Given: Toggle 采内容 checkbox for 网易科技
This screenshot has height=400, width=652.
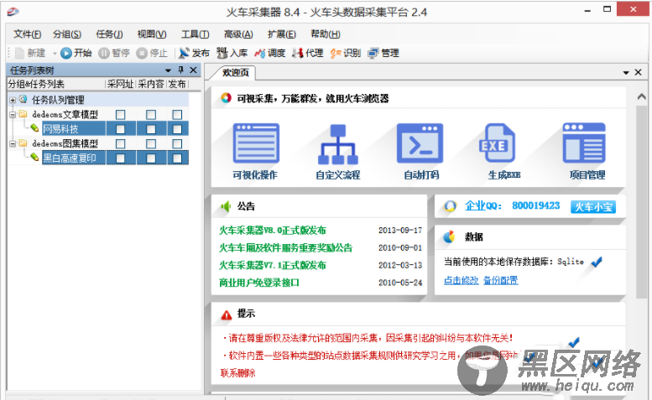Looking at the screenshot, I should click(151, 129).
